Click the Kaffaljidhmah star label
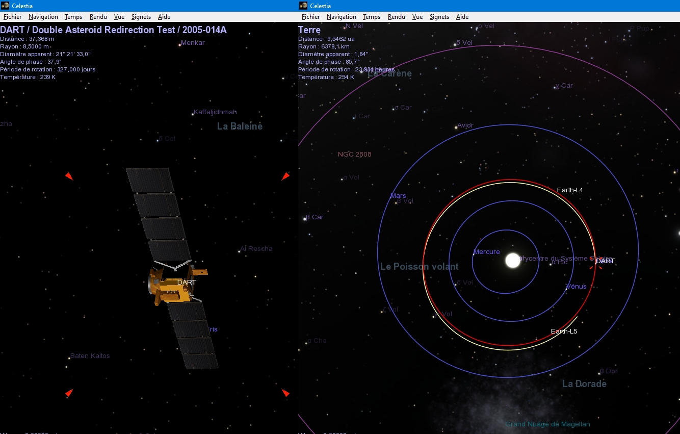The width and height of the screenshot is (680, 434). tap(215, 112)
